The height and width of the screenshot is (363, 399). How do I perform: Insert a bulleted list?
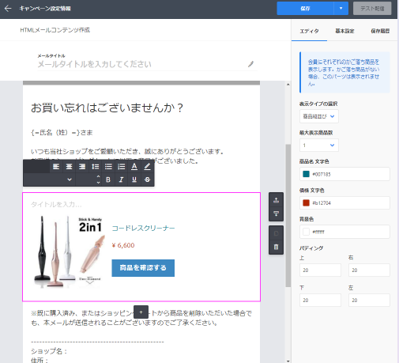[x=108, y=167]
